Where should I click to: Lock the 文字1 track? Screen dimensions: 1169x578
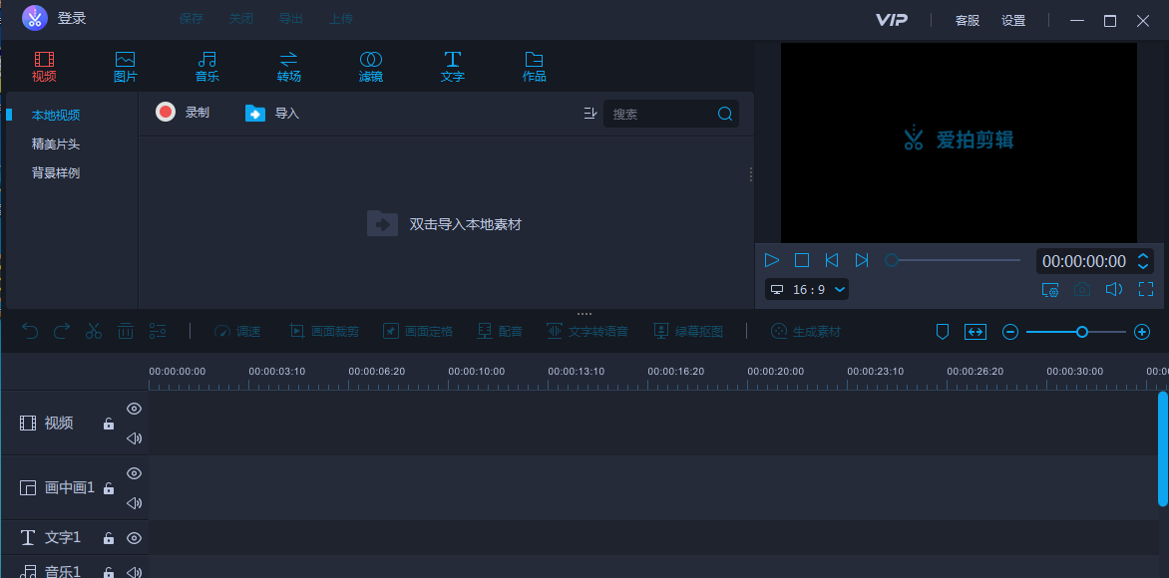[x=108, y=537]
